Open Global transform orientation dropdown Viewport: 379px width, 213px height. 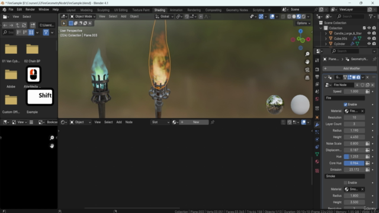(165, 17)
